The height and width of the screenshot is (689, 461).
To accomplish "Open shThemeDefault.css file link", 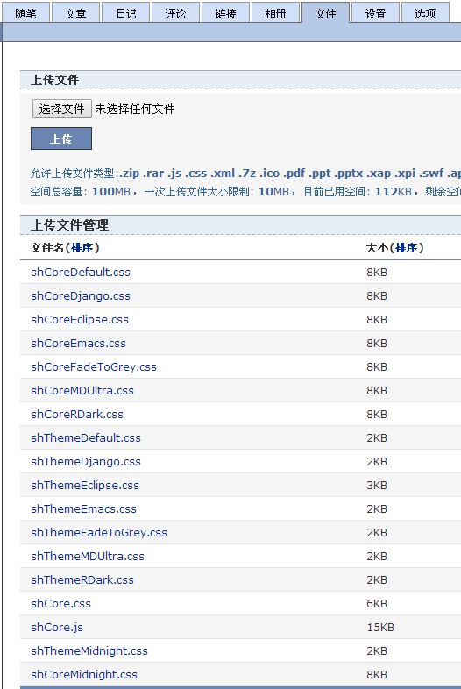I will coord(86,438).
